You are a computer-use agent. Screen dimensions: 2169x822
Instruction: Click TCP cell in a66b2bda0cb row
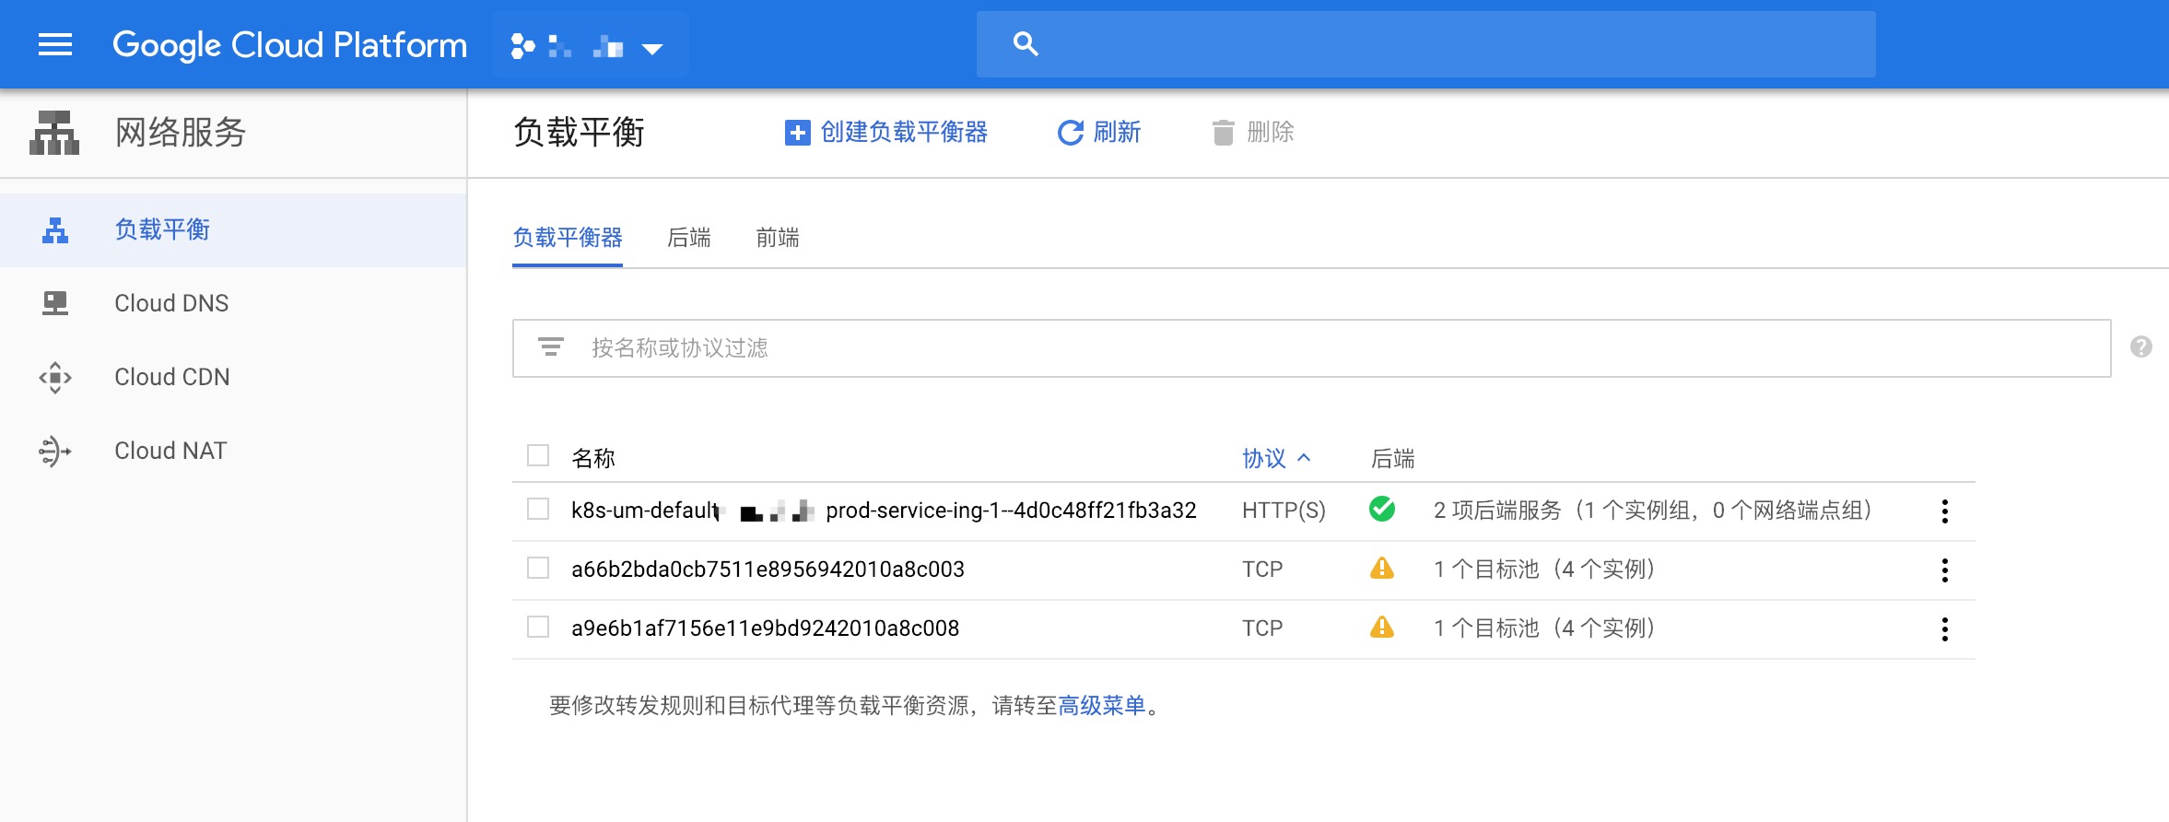[x=1262, y=570]
